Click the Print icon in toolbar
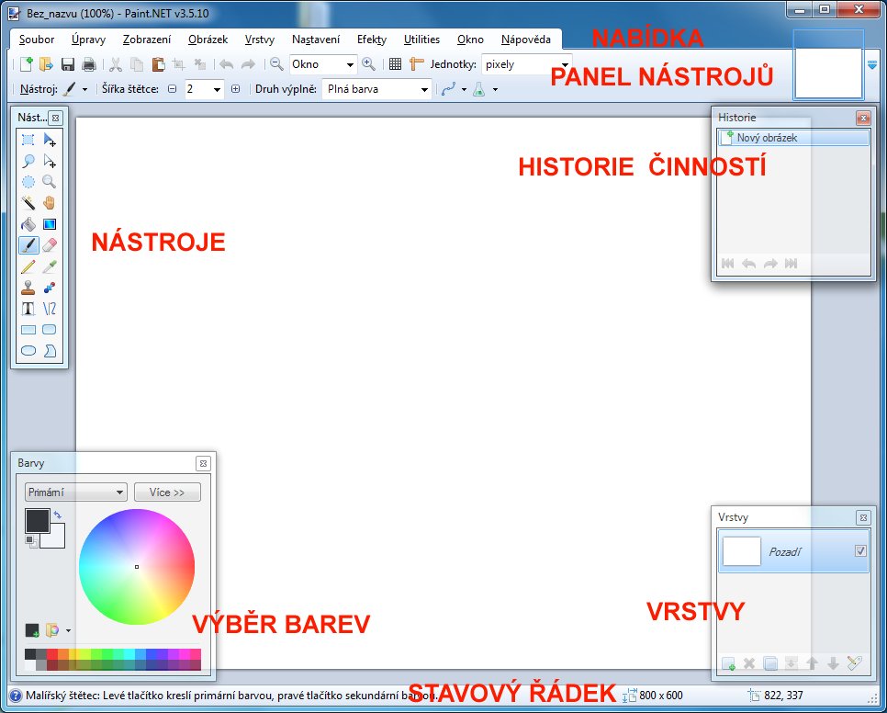The width and height of the screenshot is (887, 713). pyautogui.click(x=89, y=64)
